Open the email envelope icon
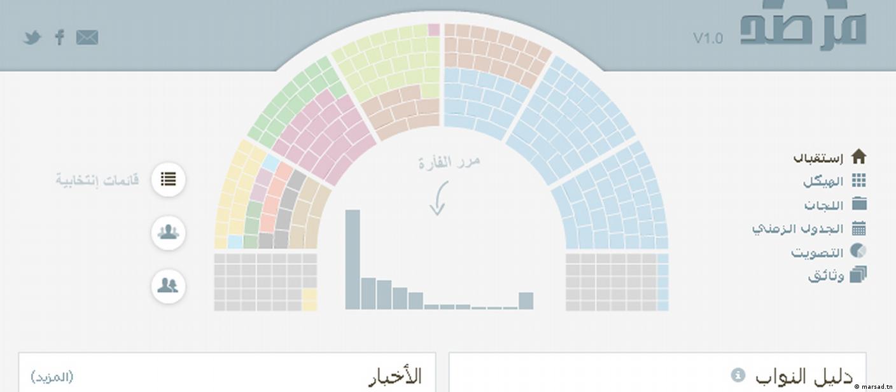This screenshot has width=896, height=392. (x=87, y=38)
